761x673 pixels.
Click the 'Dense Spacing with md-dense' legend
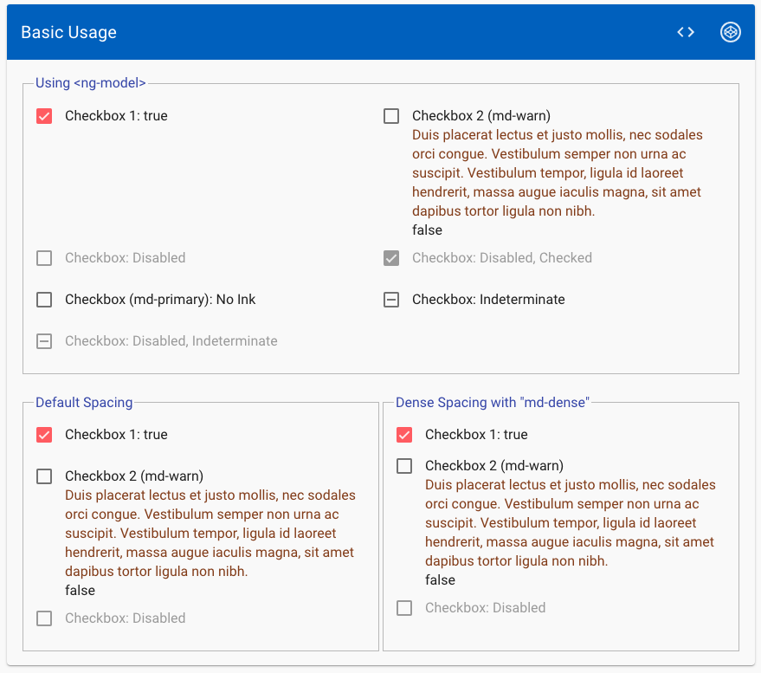click(x=492, y=402)
